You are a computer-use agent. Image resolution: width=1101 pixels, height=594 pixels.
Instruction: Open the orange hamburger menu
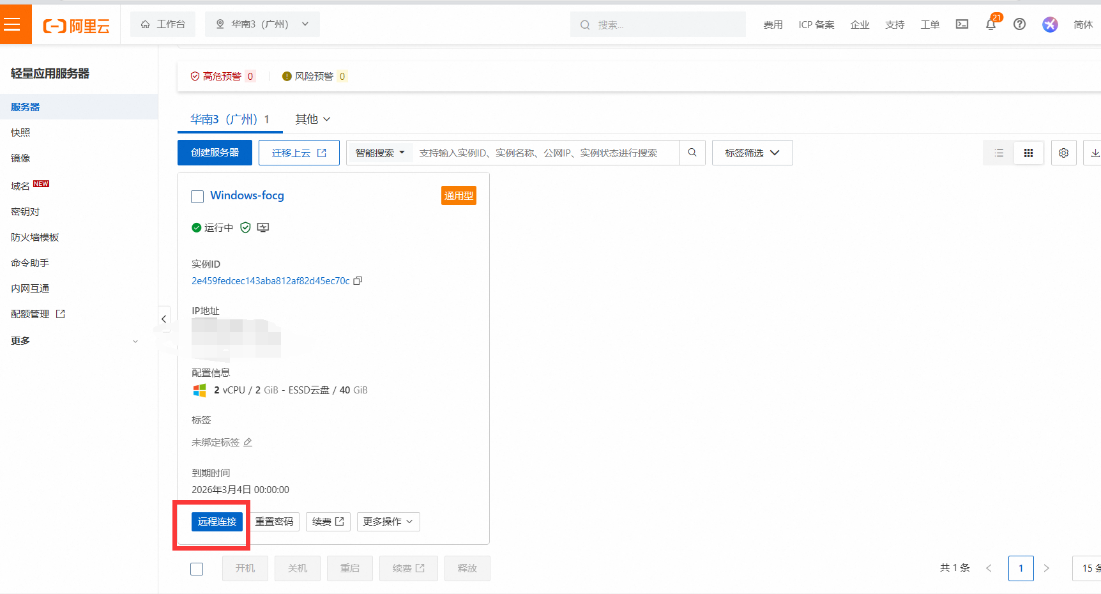point(15,24)
